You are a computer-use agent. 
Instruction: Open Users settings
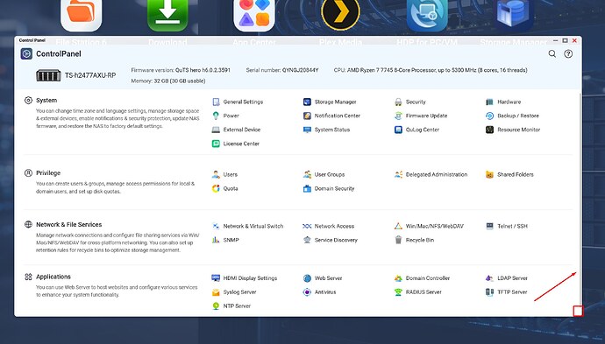click(225, 174)
